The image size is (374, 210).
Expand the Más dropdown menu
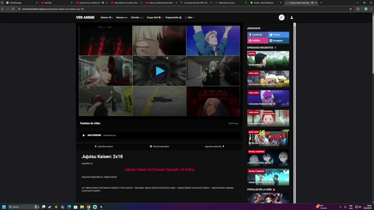(189, 17)
